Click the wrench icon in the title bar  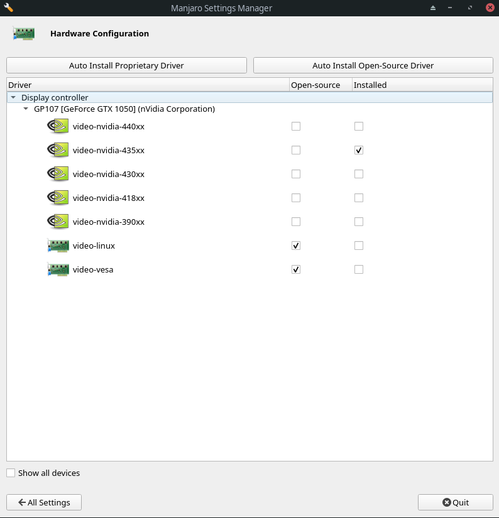8,8
